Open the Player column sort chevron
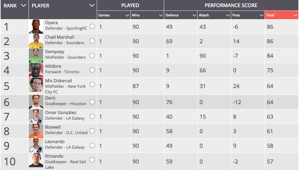299x170 pixels. coord(92,6)
